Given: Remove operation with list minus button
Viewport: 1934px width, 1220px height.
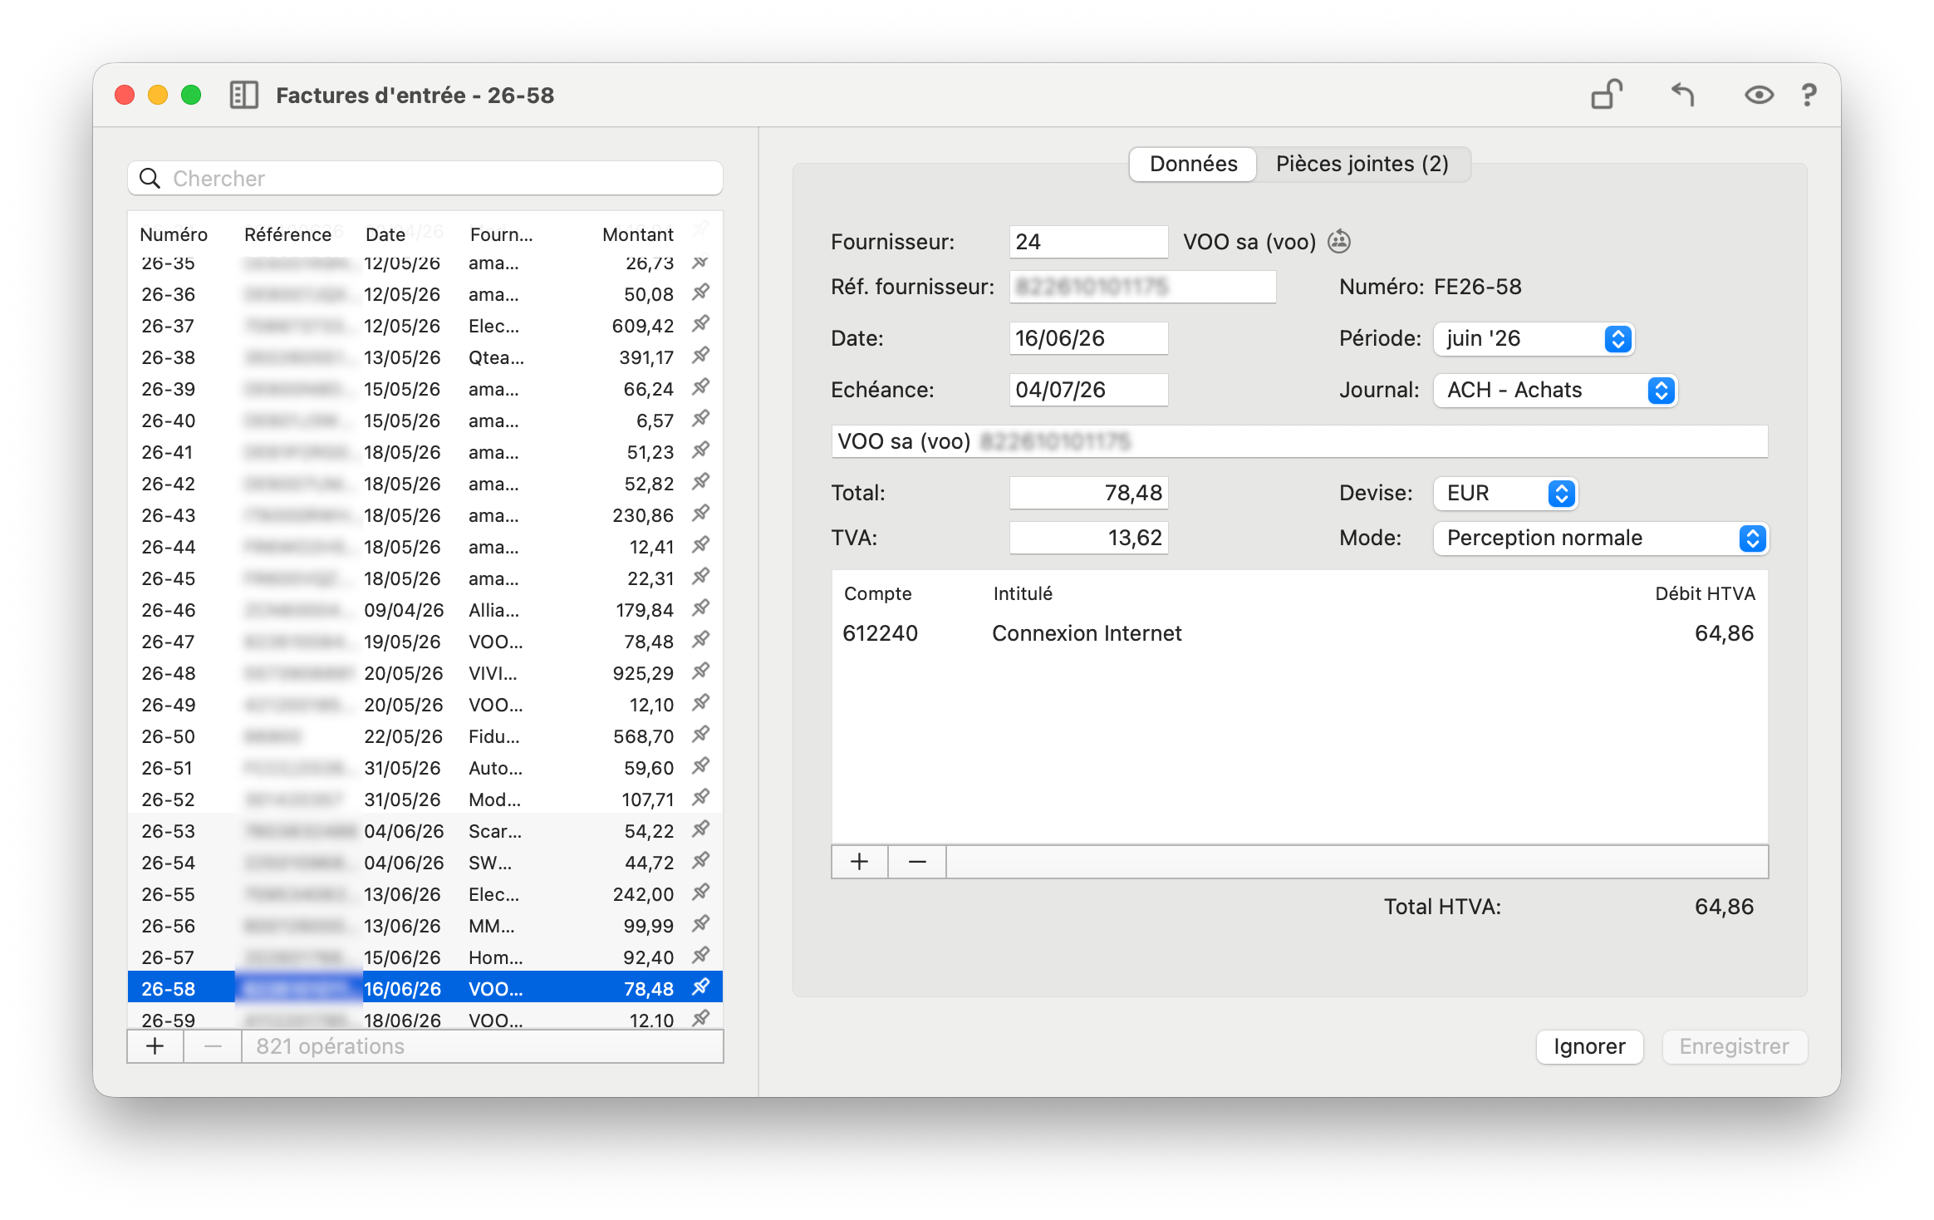Looking at the screenshot, I should (213, 1046).
